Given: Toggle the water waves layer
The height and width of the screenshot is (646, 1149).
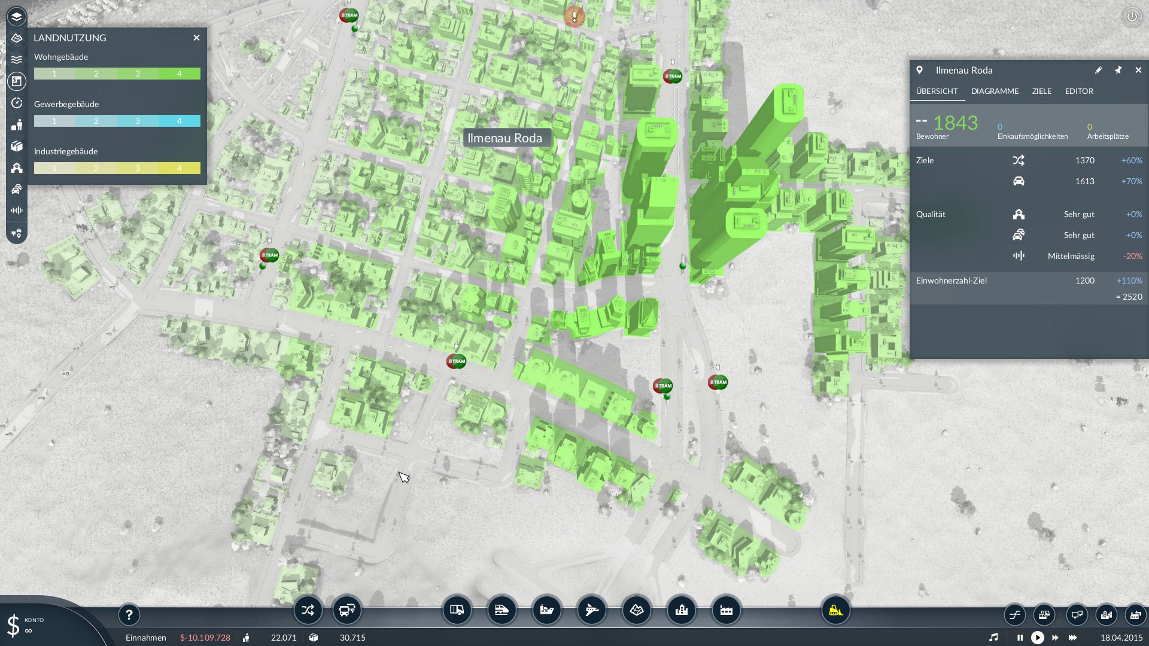Looking at the screenshot, I should [17, 59].
